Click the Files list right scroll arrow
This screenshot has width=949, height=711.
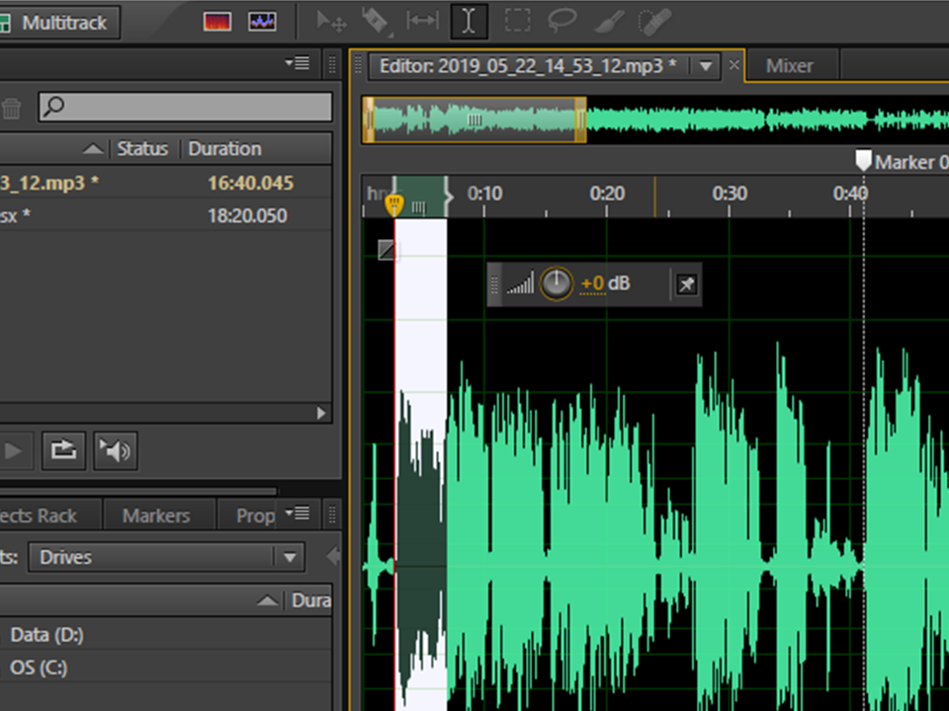pyautogui.click(x=321, y=413)
